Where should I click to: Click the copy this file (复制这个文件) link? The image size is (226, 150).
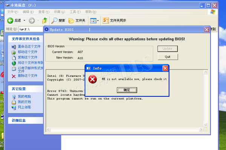pyautogui.click(x=27, y=57)
